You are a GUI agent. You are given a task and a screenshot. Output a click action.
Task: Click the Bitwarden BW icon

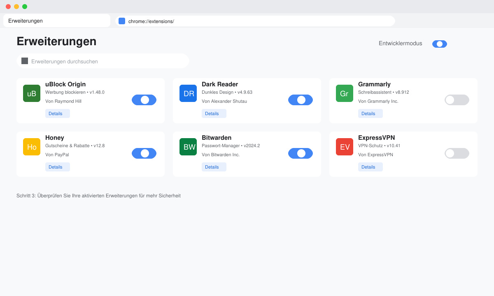click(188, 147)
